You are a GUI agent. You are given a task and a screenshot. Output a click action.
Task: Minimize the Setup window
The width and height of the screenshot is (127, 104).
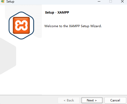click(99, 2)
